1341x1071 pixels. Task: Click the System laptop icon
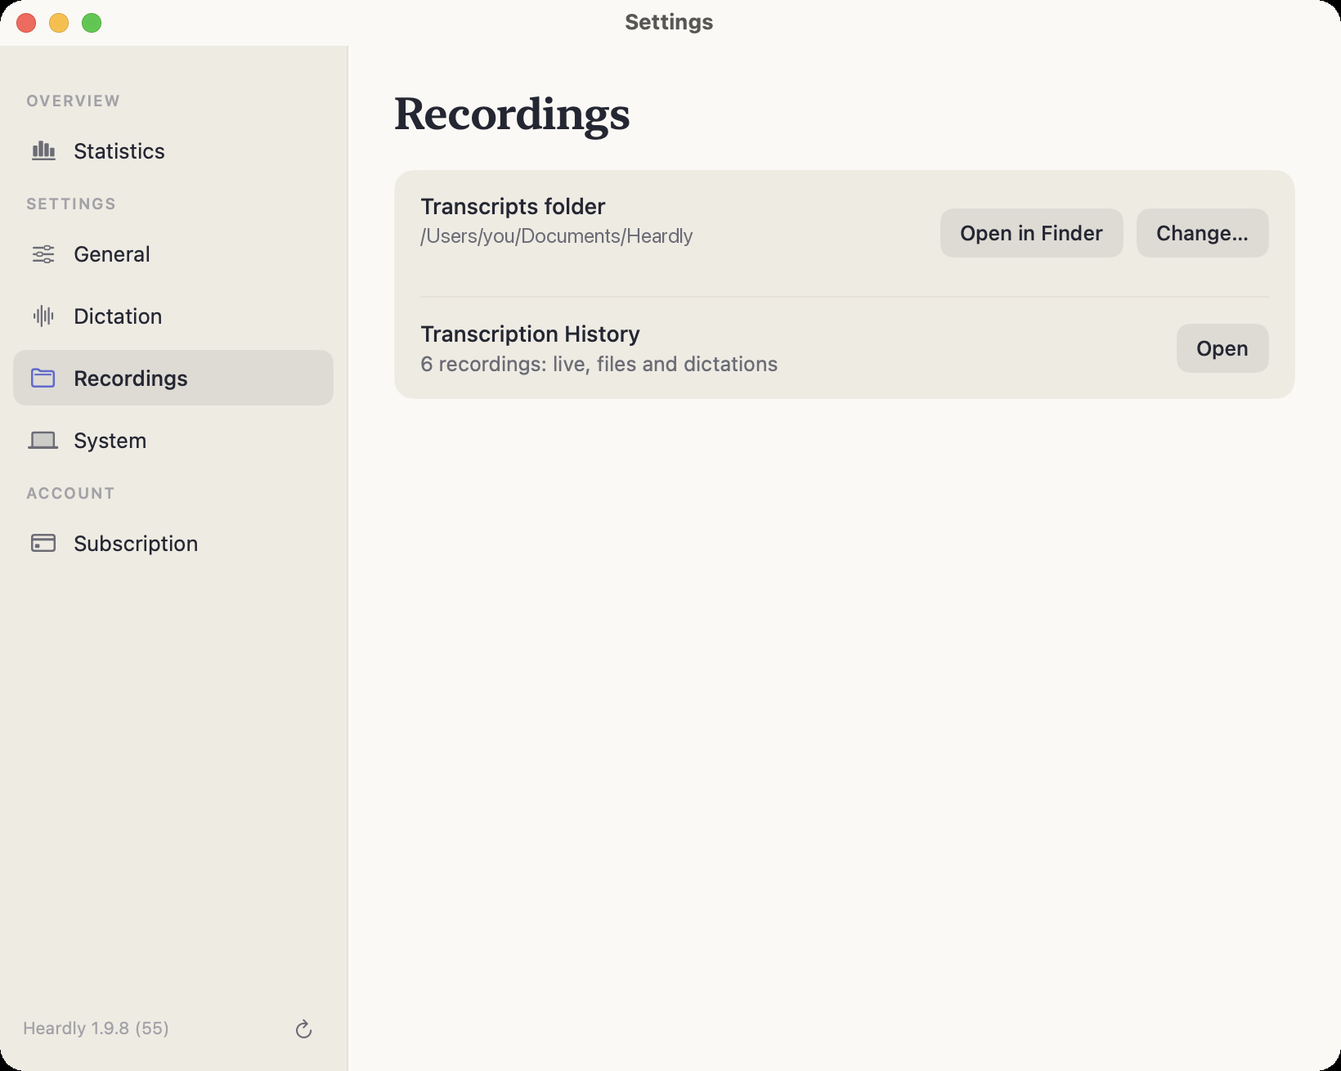(43, 441)
